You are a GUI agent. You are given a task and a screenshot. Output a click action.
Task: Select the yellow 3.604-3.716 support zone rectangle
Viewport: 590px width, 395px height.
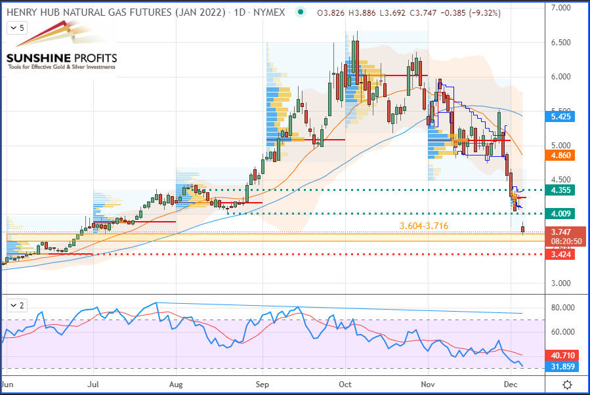[x=275, y=237]
